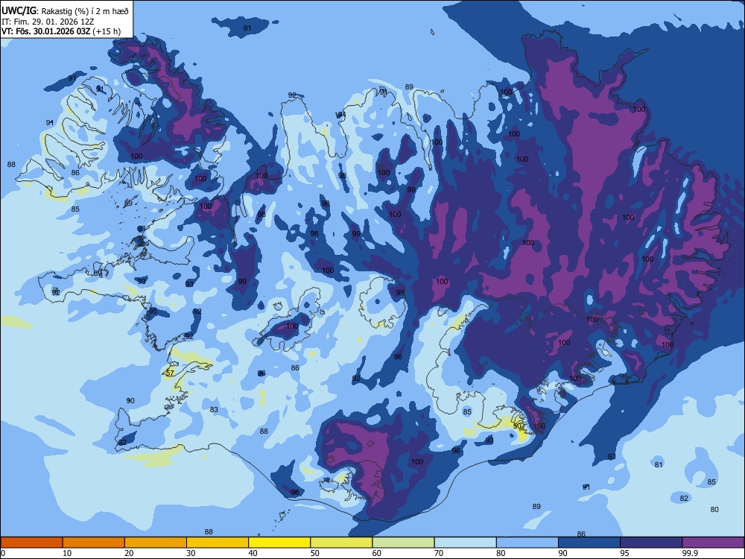
Task: Click the legend scale label '30'
Action: tap(191, 553)
